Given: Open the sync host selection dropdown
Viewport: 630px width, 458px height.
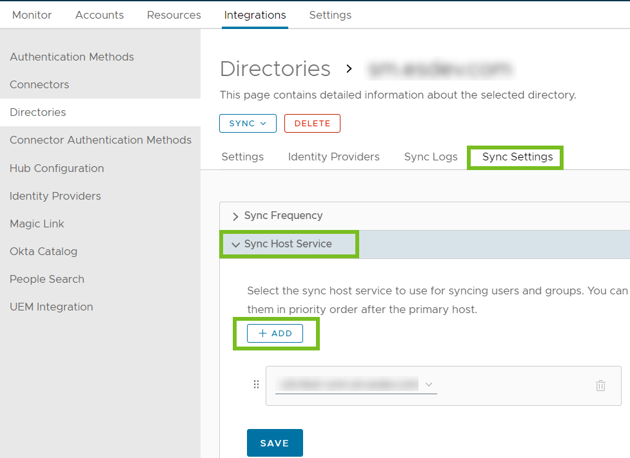Looking at the screenshot, I should point(356,385).
